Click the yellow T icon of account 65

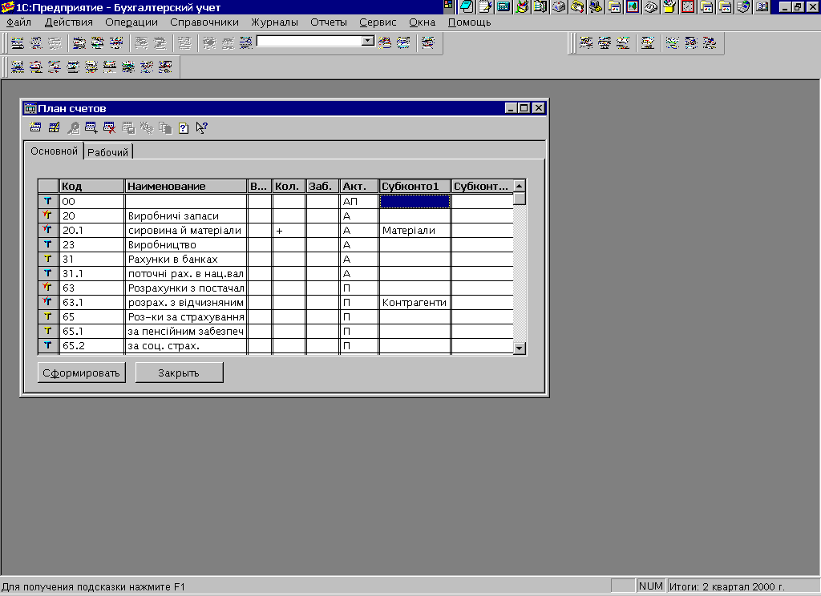tap(47, 316)
